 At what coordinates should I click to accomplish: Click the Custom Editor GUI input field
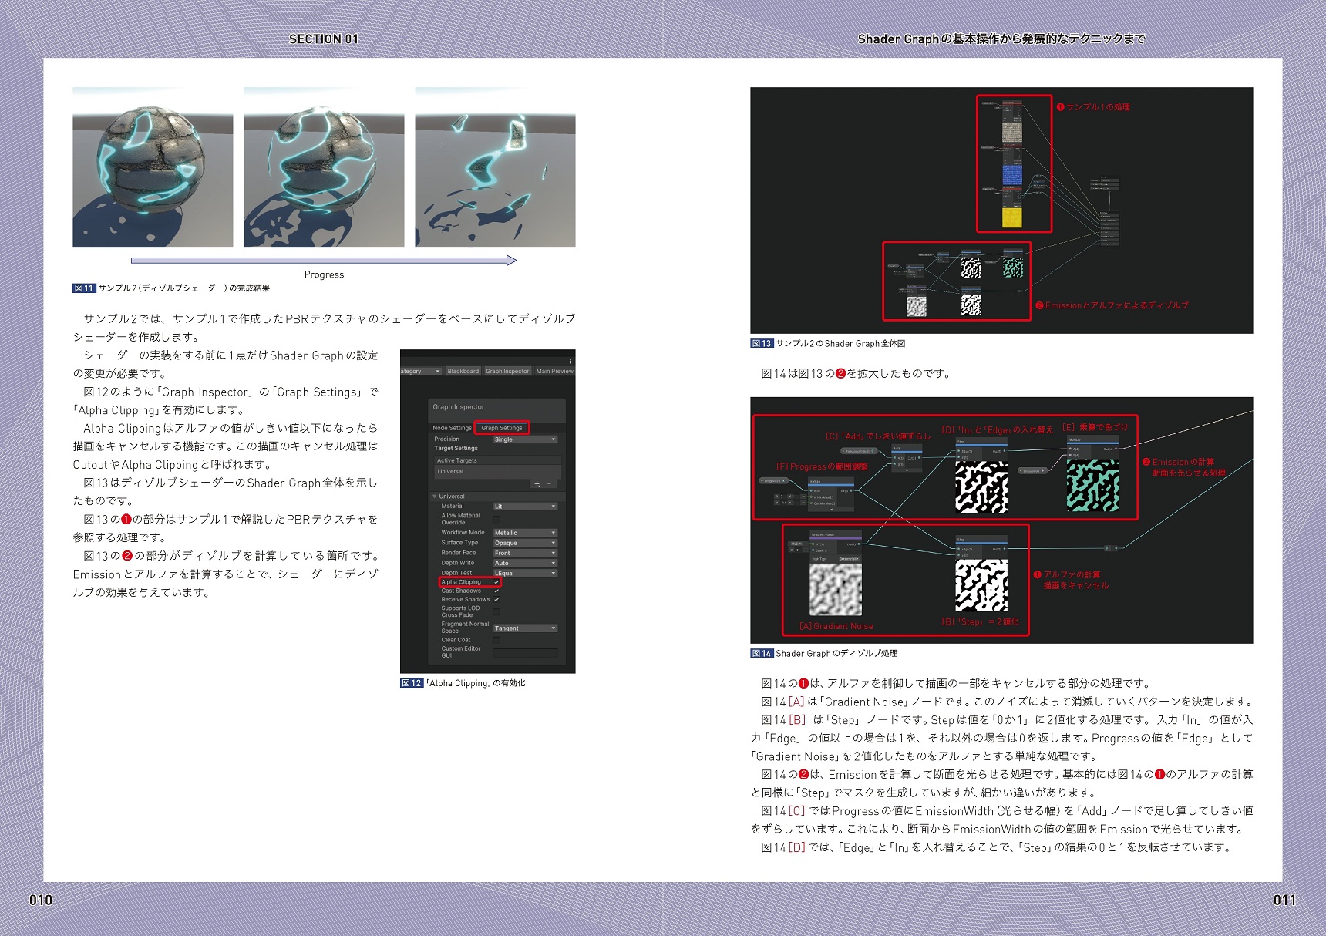pyautogui.click(x=525, y=652)
